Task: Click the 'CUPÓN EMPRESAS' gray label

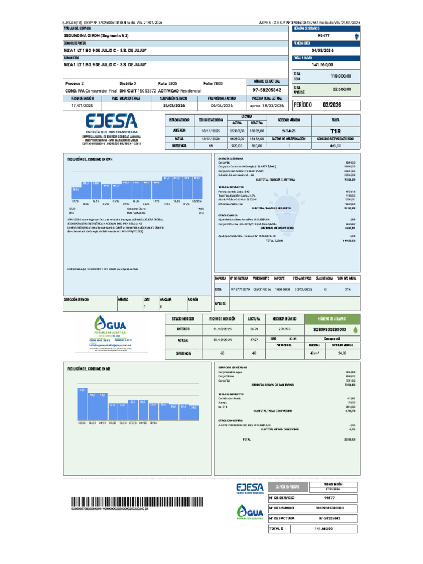Action: click(x=288, y=487)
